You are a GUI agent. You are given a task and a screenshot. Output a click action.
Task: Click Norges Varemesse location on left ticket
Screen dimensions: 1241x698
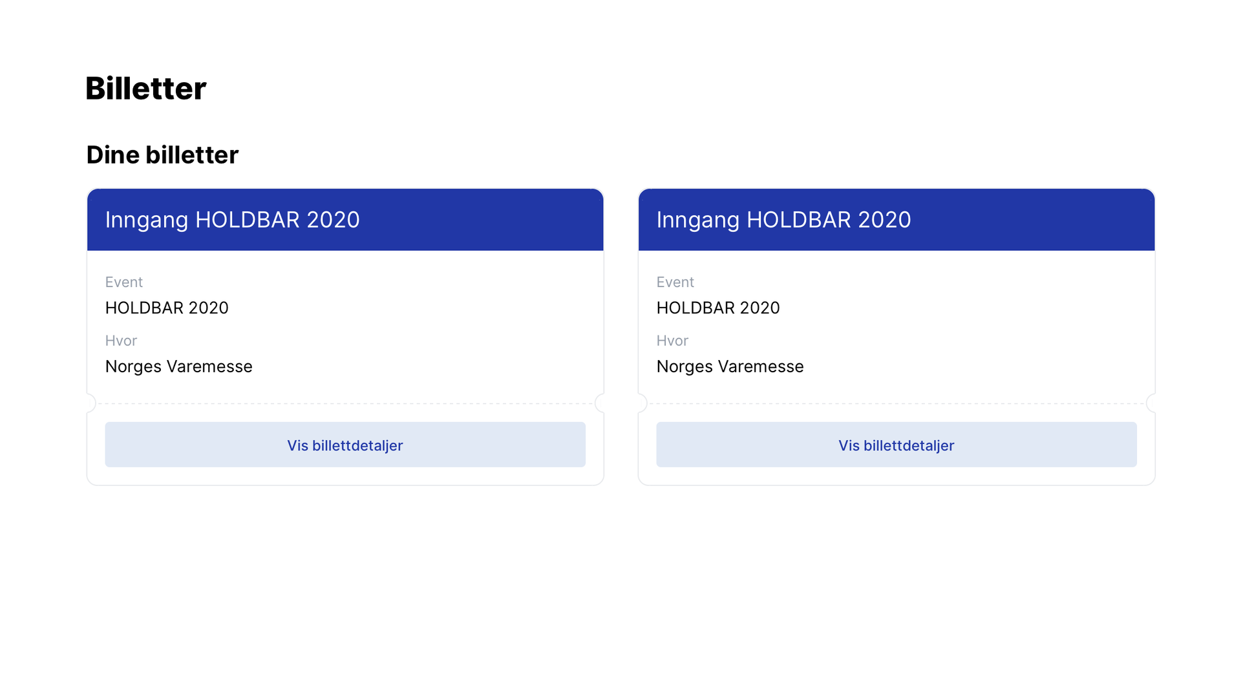click(179, 366)
